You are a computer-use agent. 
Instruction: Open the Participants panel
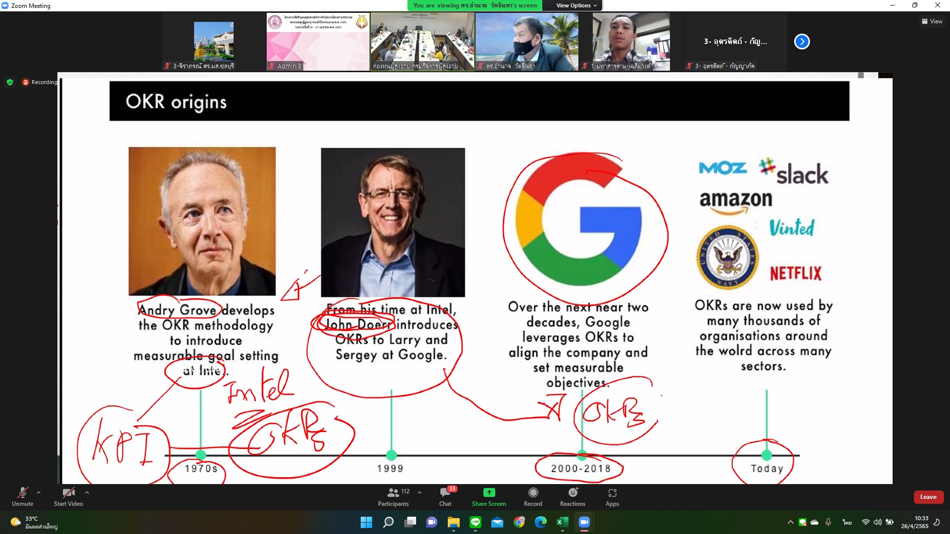[393, 496]
